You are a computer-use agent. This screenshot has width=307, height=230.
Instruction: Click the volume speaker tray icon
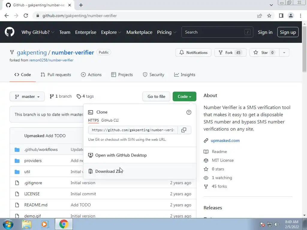coord(277,224)
